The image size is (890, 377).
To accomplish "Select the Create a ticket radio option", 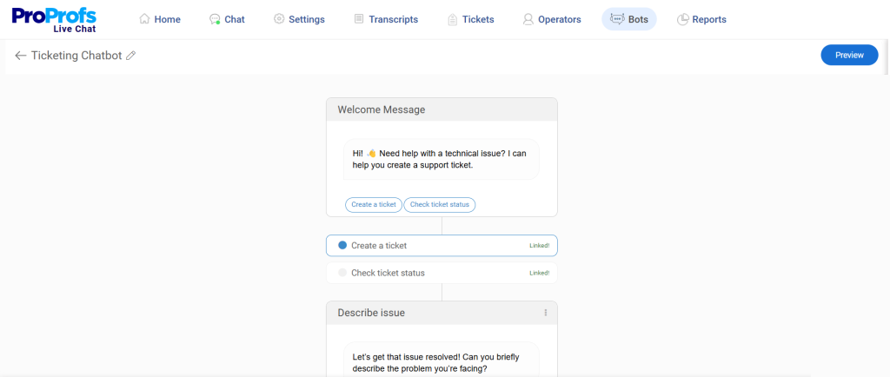I will click(342, 246).
